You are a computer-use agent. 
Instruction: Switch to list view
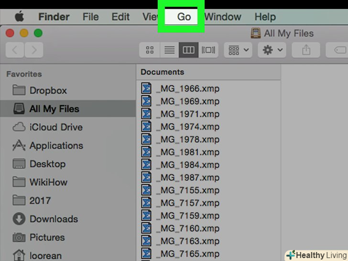click(169, 50)
